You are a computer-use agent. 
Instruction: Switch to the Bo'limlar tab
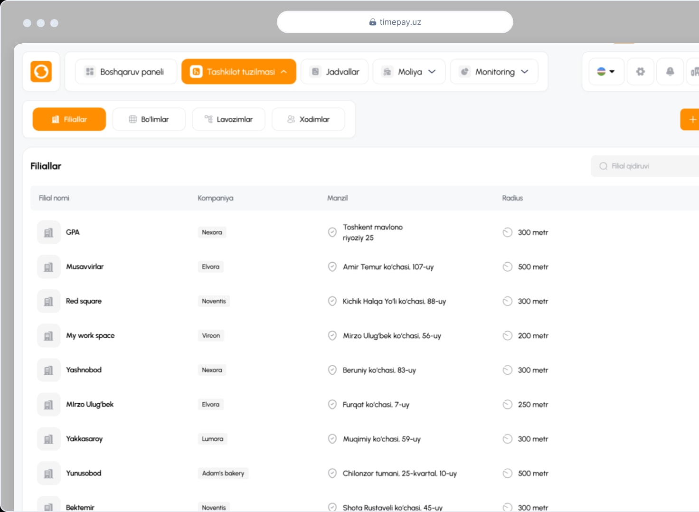[149, 119]
